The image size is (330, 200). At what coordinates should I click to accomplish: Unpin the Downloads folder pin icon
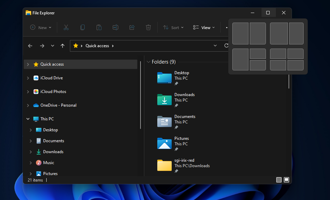pyautogui.click(x=176, y=105)
